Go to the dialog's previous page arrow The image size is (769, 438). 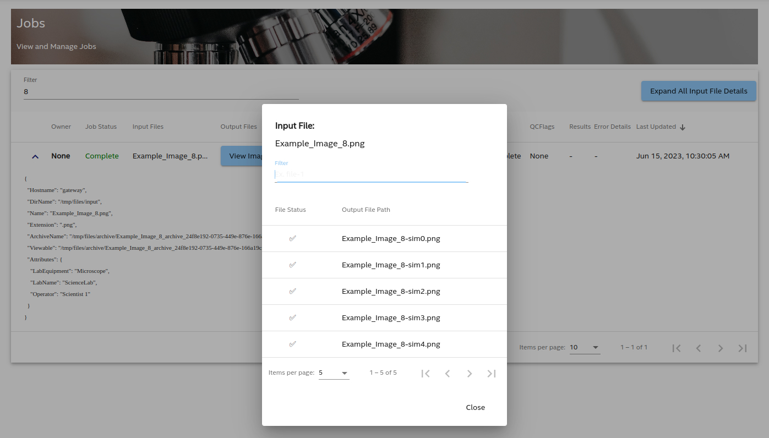448,374
